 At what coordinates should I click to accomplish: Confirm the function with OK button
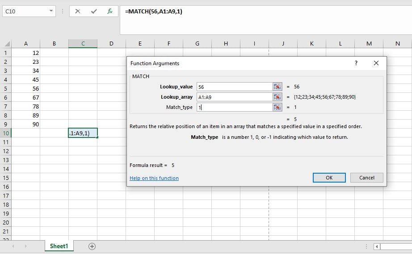click(x=329, y=178)
